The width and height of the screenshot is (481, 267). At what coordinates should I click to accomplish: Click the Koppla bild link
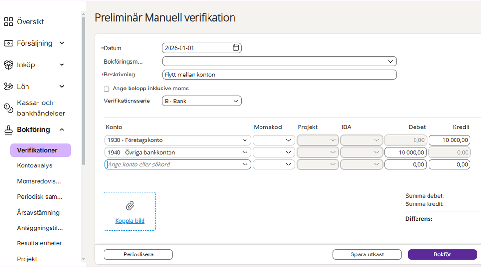click(x=130, y=221)
